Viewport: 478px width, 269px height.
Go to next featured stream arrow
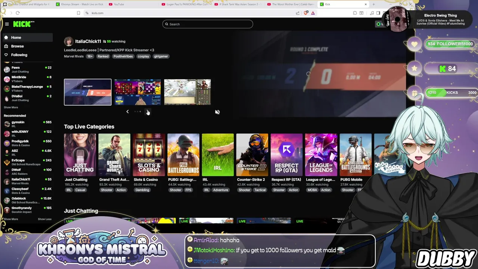(x=148, y=112)
